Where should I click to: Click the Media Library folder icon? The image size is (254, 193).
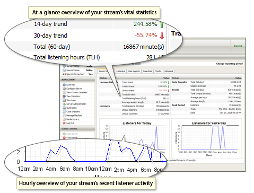click(x=64, y=119)
